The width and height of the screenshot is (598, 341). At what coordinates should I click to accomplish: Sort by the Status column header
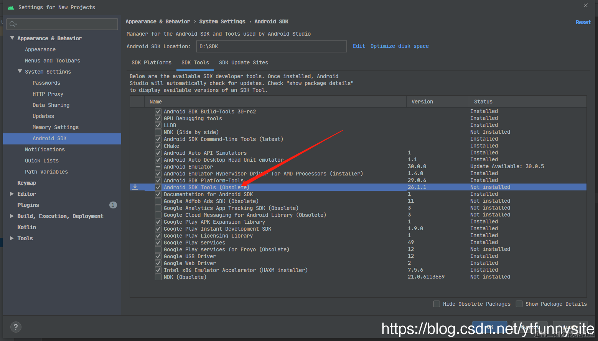(528, 102)
